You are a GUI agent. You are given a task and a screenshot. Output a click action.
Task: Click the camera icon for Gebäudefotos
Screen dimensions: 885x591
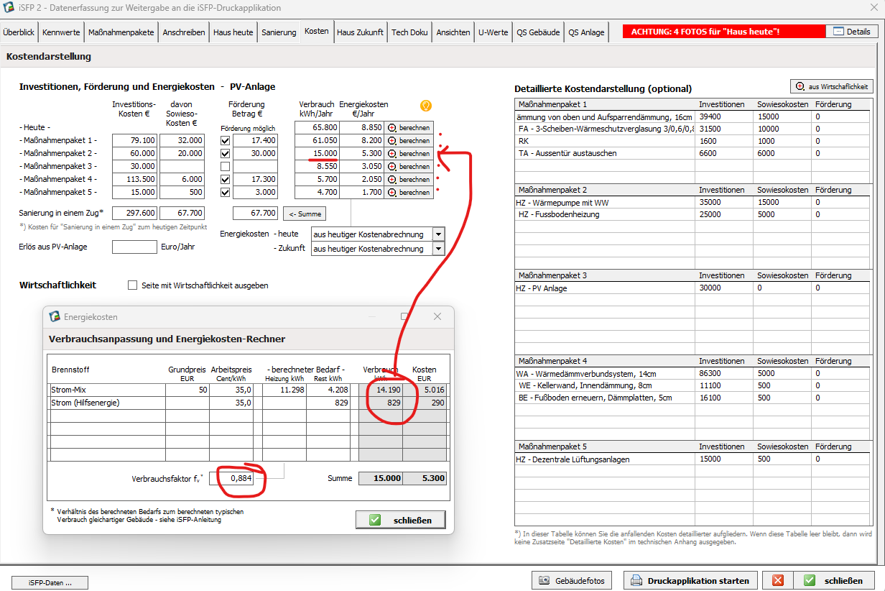pyautogui.click(x=545, y=581)
